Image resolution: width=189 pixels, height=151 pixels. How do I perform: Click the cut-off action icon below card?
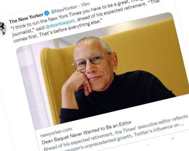click(x=149, y=144)
